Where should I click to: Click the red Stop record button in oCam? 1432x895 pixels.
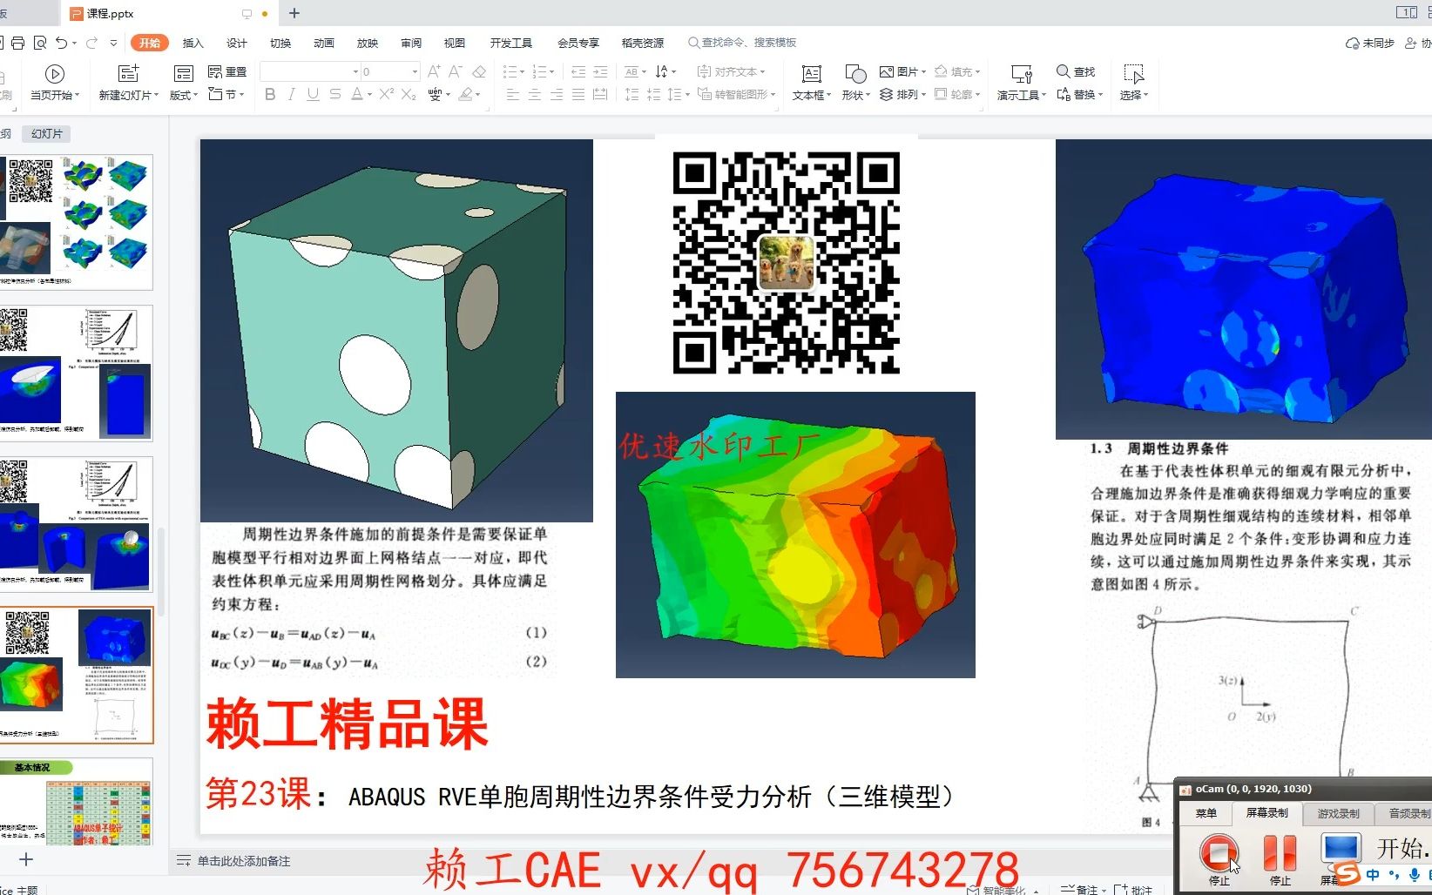(1219, 853)
